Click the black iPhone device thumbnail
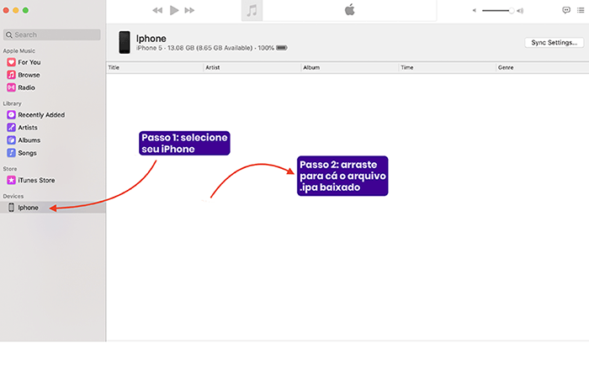The height and width of the screenshot is (369, 589). click(x=125, y=42)
